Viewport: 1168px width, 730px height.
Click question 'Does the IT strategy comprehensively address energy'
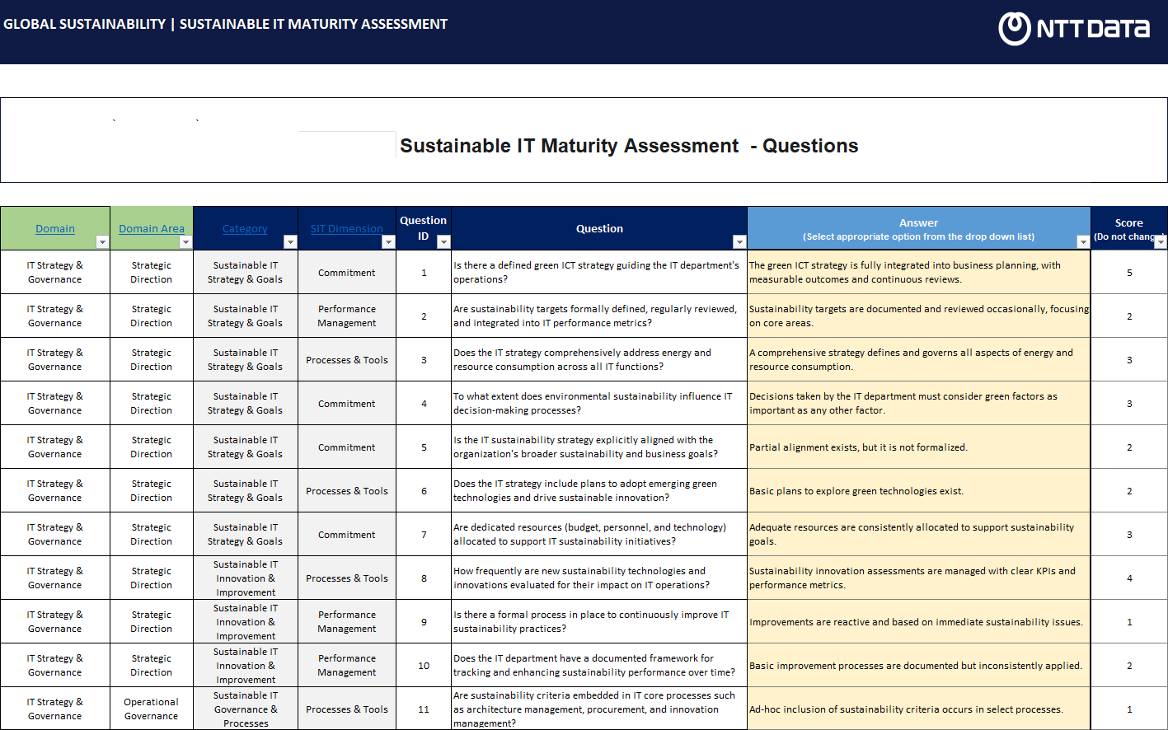[599, 359]
